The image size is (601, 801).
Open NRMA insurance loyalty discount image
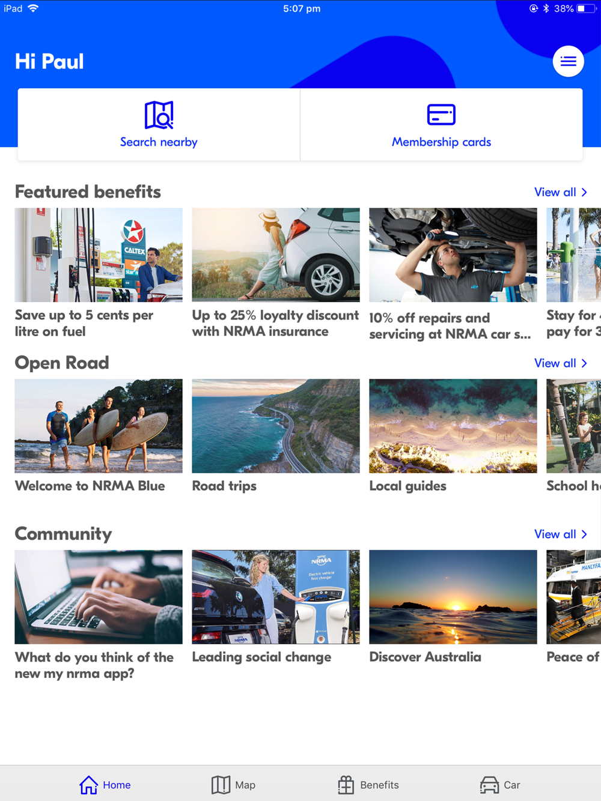click(x=276, y=255)
